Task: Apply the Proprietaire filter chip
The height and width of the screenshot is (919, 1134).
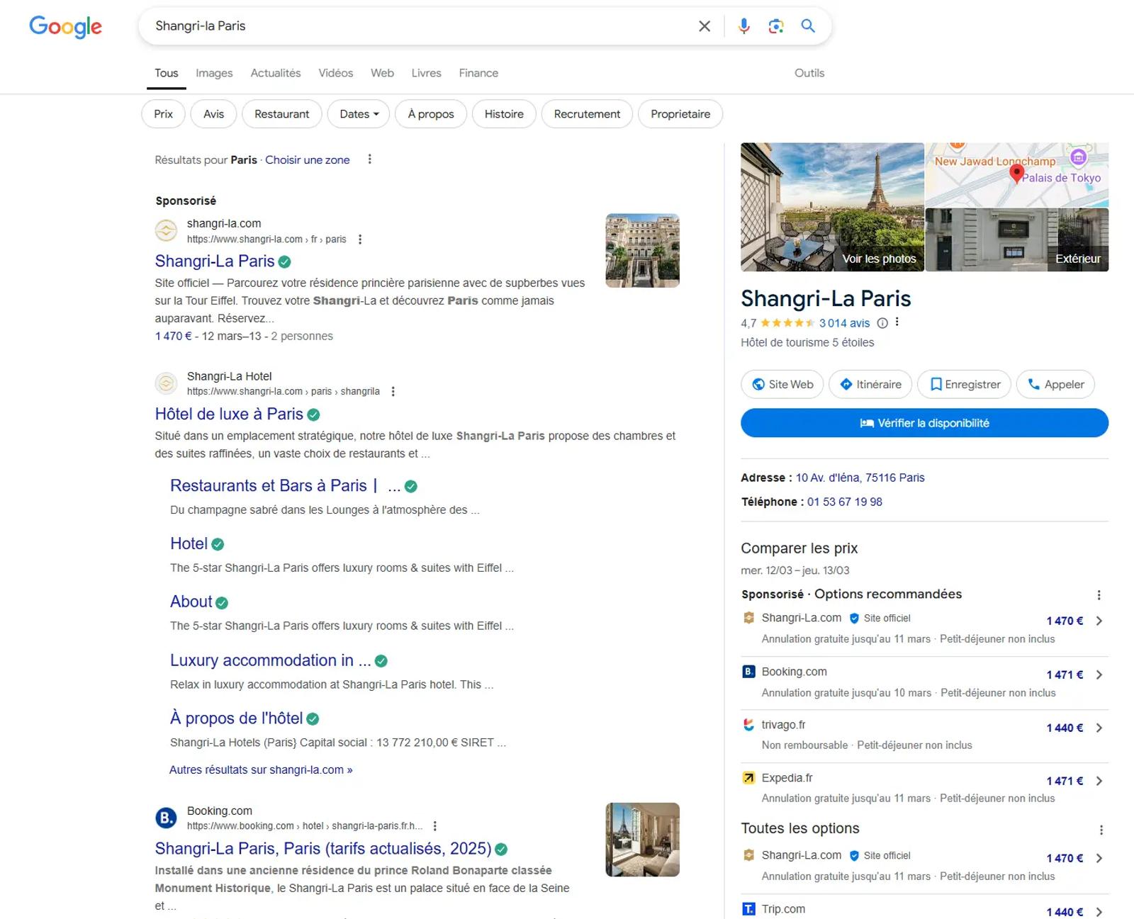Action: (x=680, y=114)
